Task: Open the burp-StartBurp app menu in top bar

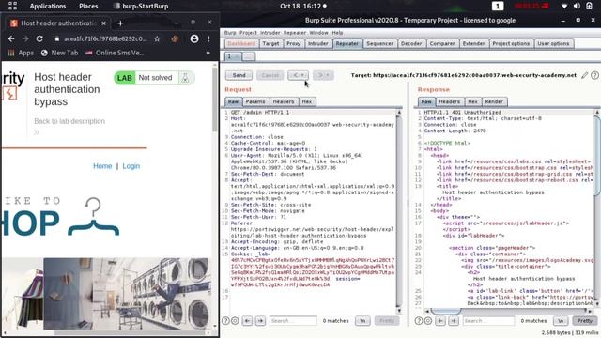Action: (141, 7)
